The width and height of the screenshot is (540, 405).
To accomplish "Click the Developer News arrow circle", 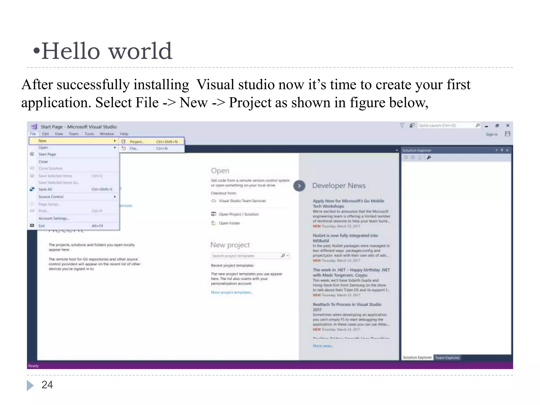I will 299,186.
